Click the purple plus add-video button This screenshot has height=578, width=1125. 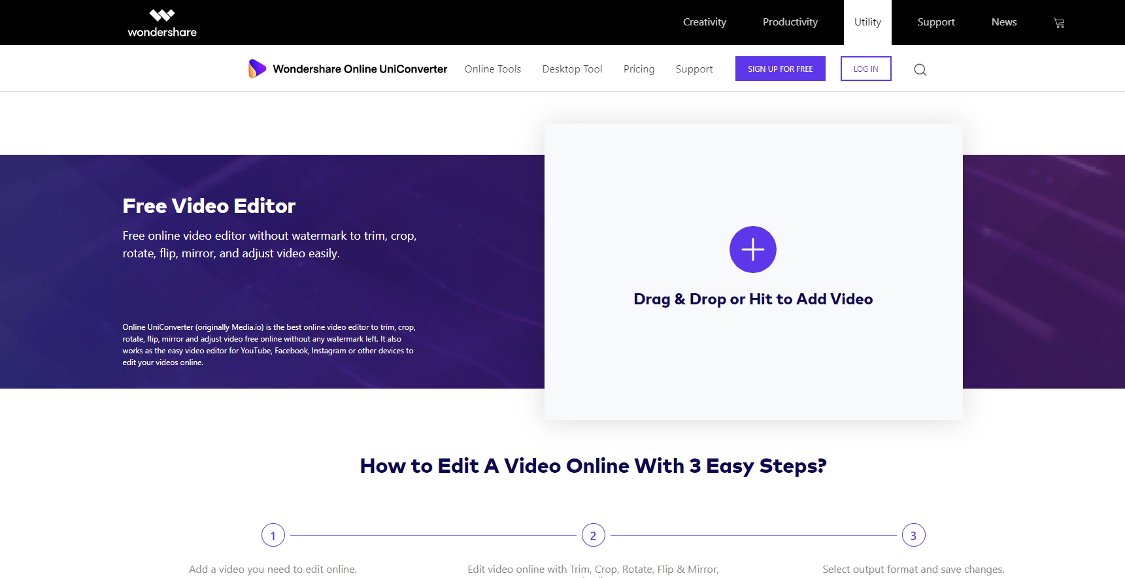(x=752, y=249)
